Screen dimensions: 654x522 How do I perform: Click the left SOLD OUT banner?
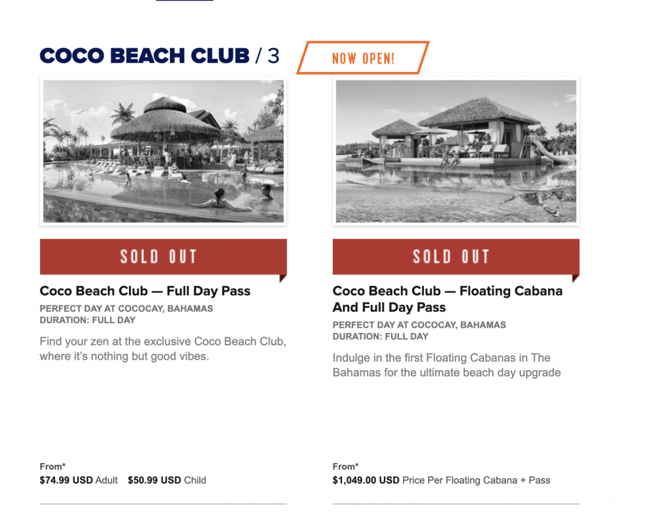click(x=163, y=256)
